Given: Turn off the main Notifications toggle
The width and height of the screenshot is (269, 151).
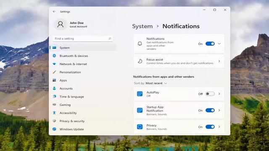Looking at the screenshot, I should tap(210, 44).
